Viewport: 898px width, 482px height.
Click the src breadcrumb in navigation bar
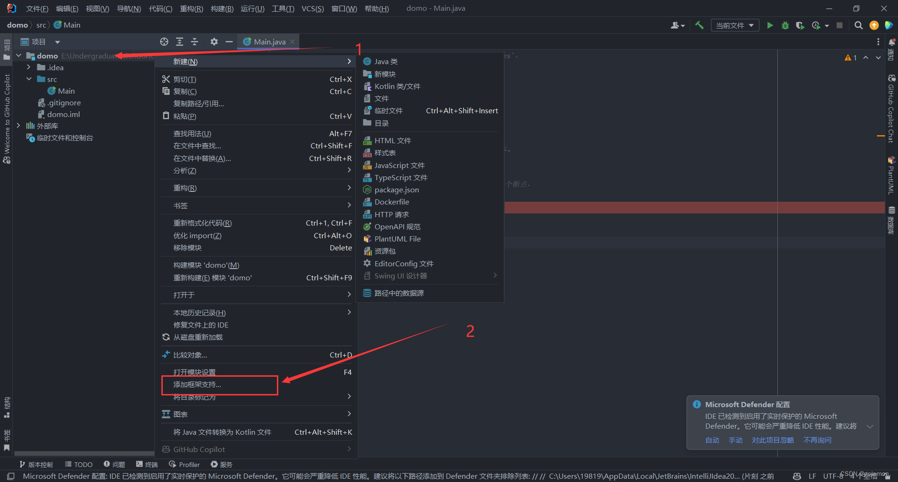point(41,25)
